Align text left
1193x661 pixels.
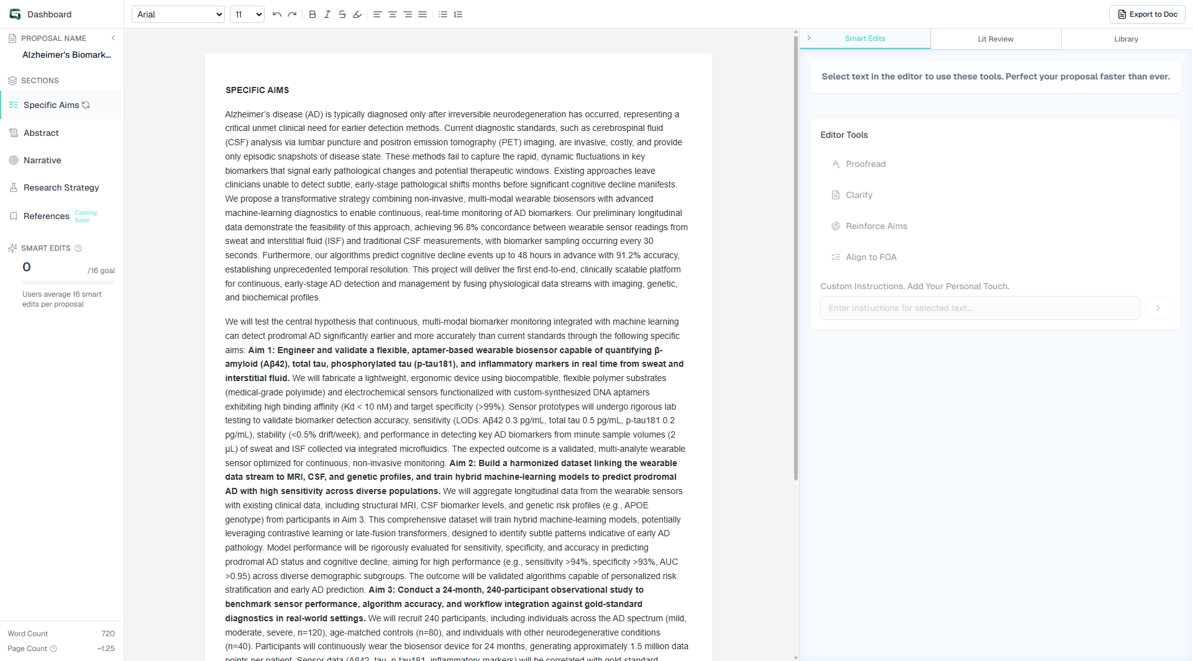click(377, 14)
